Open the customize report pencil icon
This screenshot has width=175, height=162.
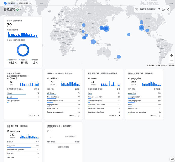pos(163,9)
